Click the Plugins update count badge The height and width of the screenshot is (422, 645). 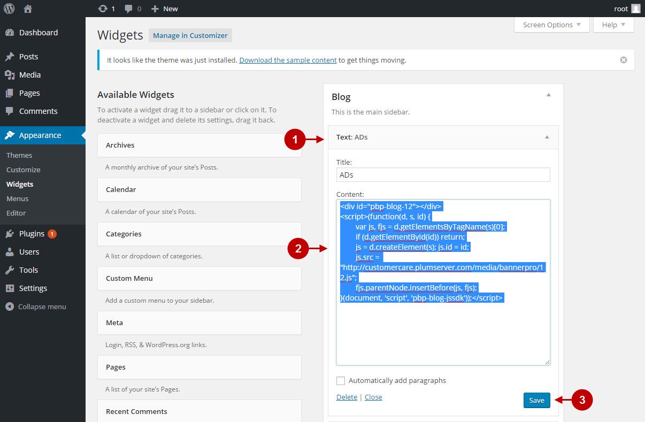click(52, 234)
